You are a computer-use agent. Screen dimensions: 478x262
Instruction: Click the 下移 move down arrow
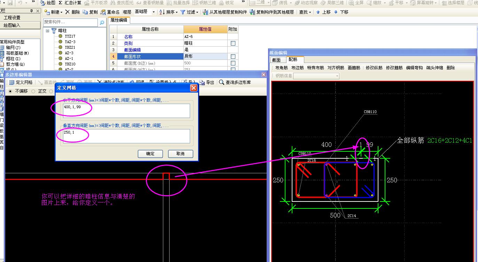tap(336, 12)
